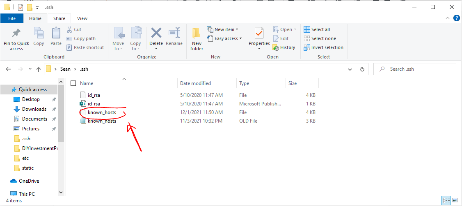This screenshot has width=462, height=206.
Task: Open Quick access in navigation pane
Action: 29,90
